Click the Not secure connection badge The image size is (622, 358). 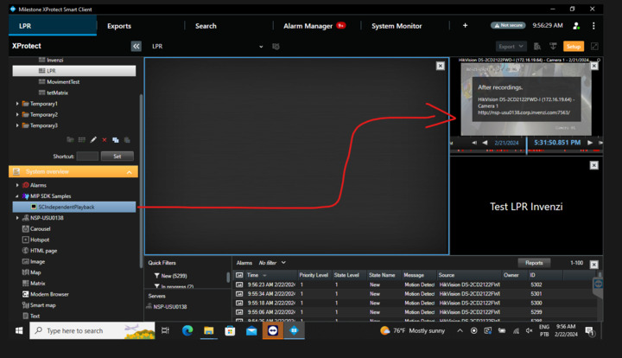point(508,26)
